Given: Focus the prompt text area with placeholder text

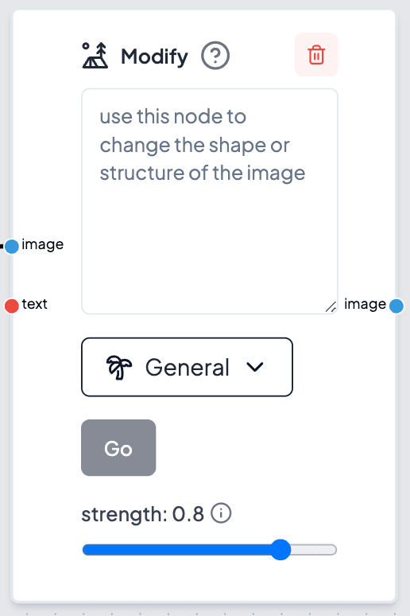Looking at the screenshot, I should coord(210,201).
